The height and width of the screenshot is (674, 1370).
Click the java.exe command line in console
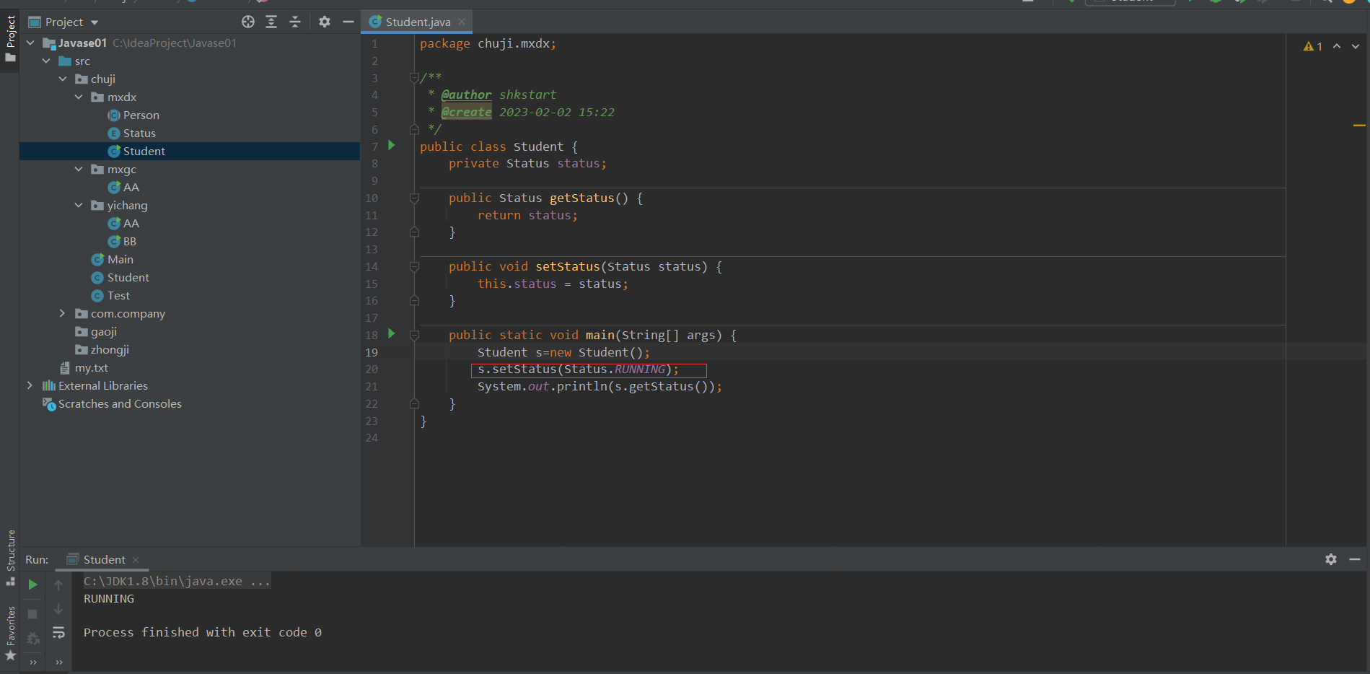click(177, 581)
